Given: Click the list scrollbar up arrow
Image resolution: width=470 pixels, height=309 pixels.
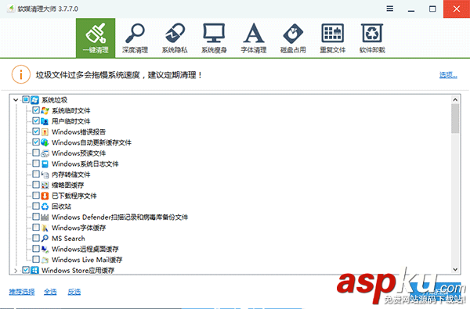Looking at the screenshot, I should pyautogui.click(x=455, y=99).
